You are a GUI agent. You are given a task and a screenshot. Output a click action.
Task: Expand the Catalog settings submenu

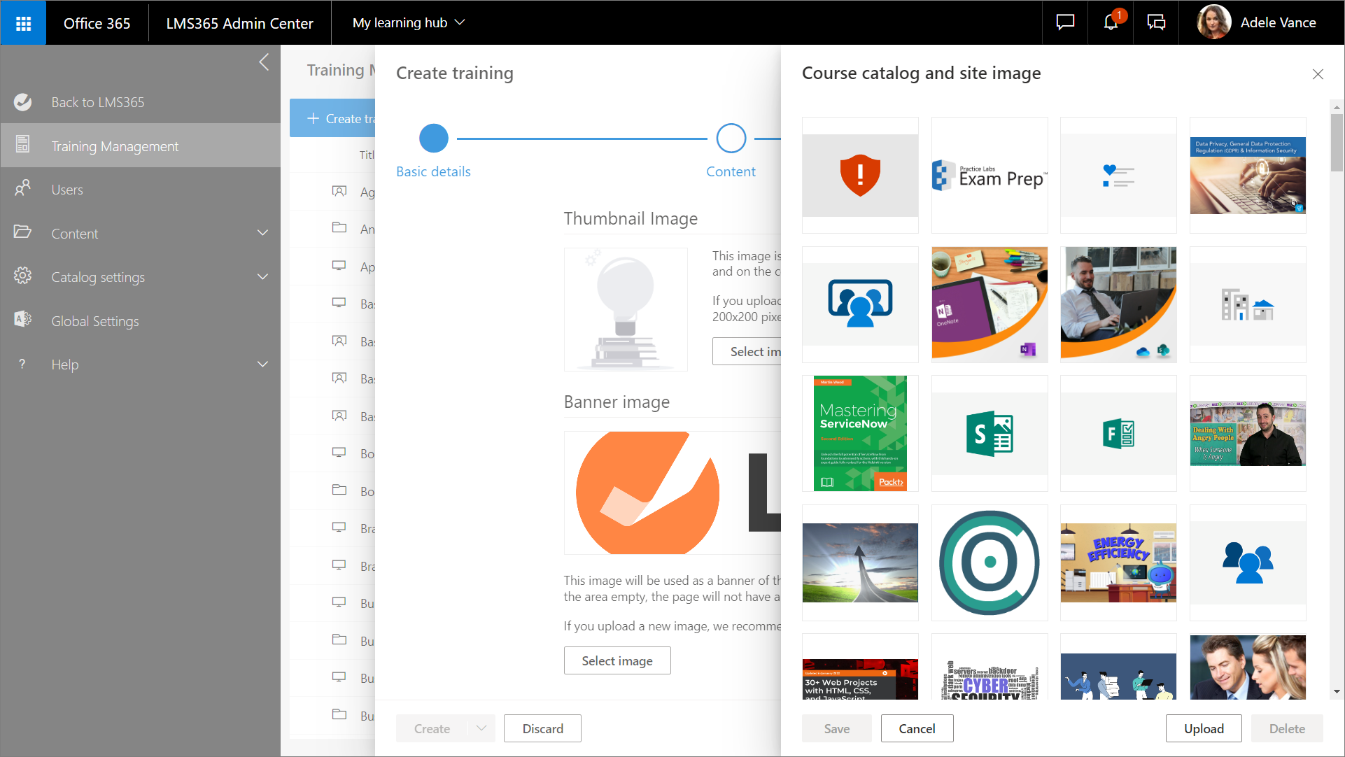(262, 277)
